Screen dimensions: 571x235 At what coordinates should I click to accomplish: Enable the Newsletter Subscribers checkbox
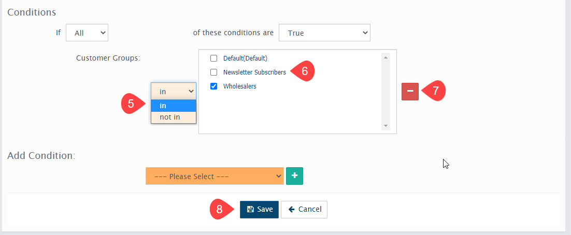(x=213, y=72)
